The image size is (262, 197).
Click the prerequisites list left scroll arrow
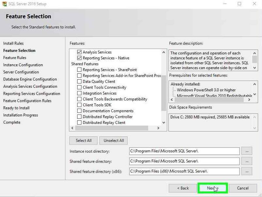(172, 100)
